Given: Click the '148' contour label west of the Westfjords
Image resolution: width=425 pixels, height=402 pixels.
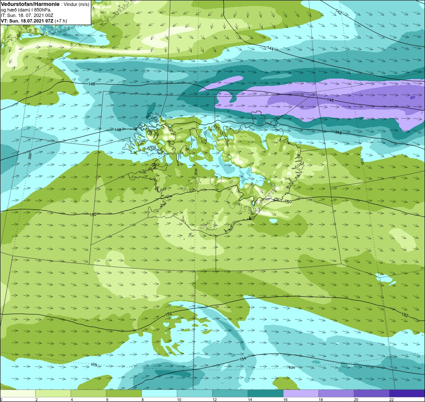Looking at the screenshot, I should pos(118,130).
